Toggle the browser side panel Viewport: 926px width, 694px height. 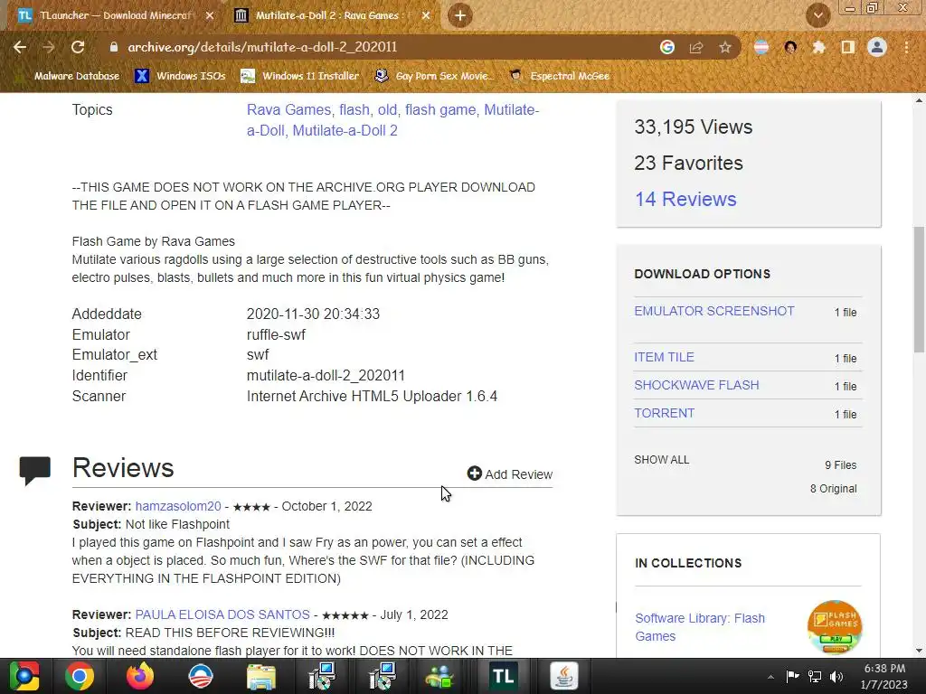click(x=848, y=47)
